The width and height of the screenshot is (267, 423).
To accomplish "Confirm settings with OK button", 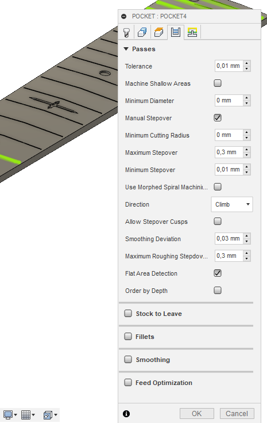I will pyautogui.click(x=197, y=414).
